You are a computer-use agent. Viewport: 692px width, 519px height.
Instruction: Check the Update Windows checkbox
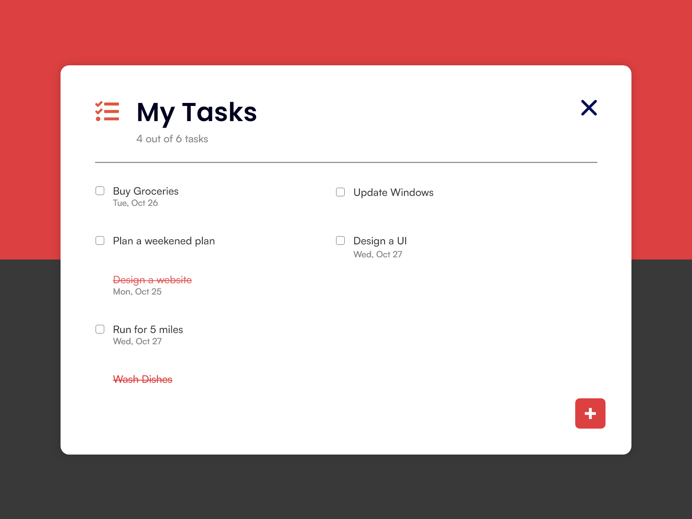[x=340, y=192]
